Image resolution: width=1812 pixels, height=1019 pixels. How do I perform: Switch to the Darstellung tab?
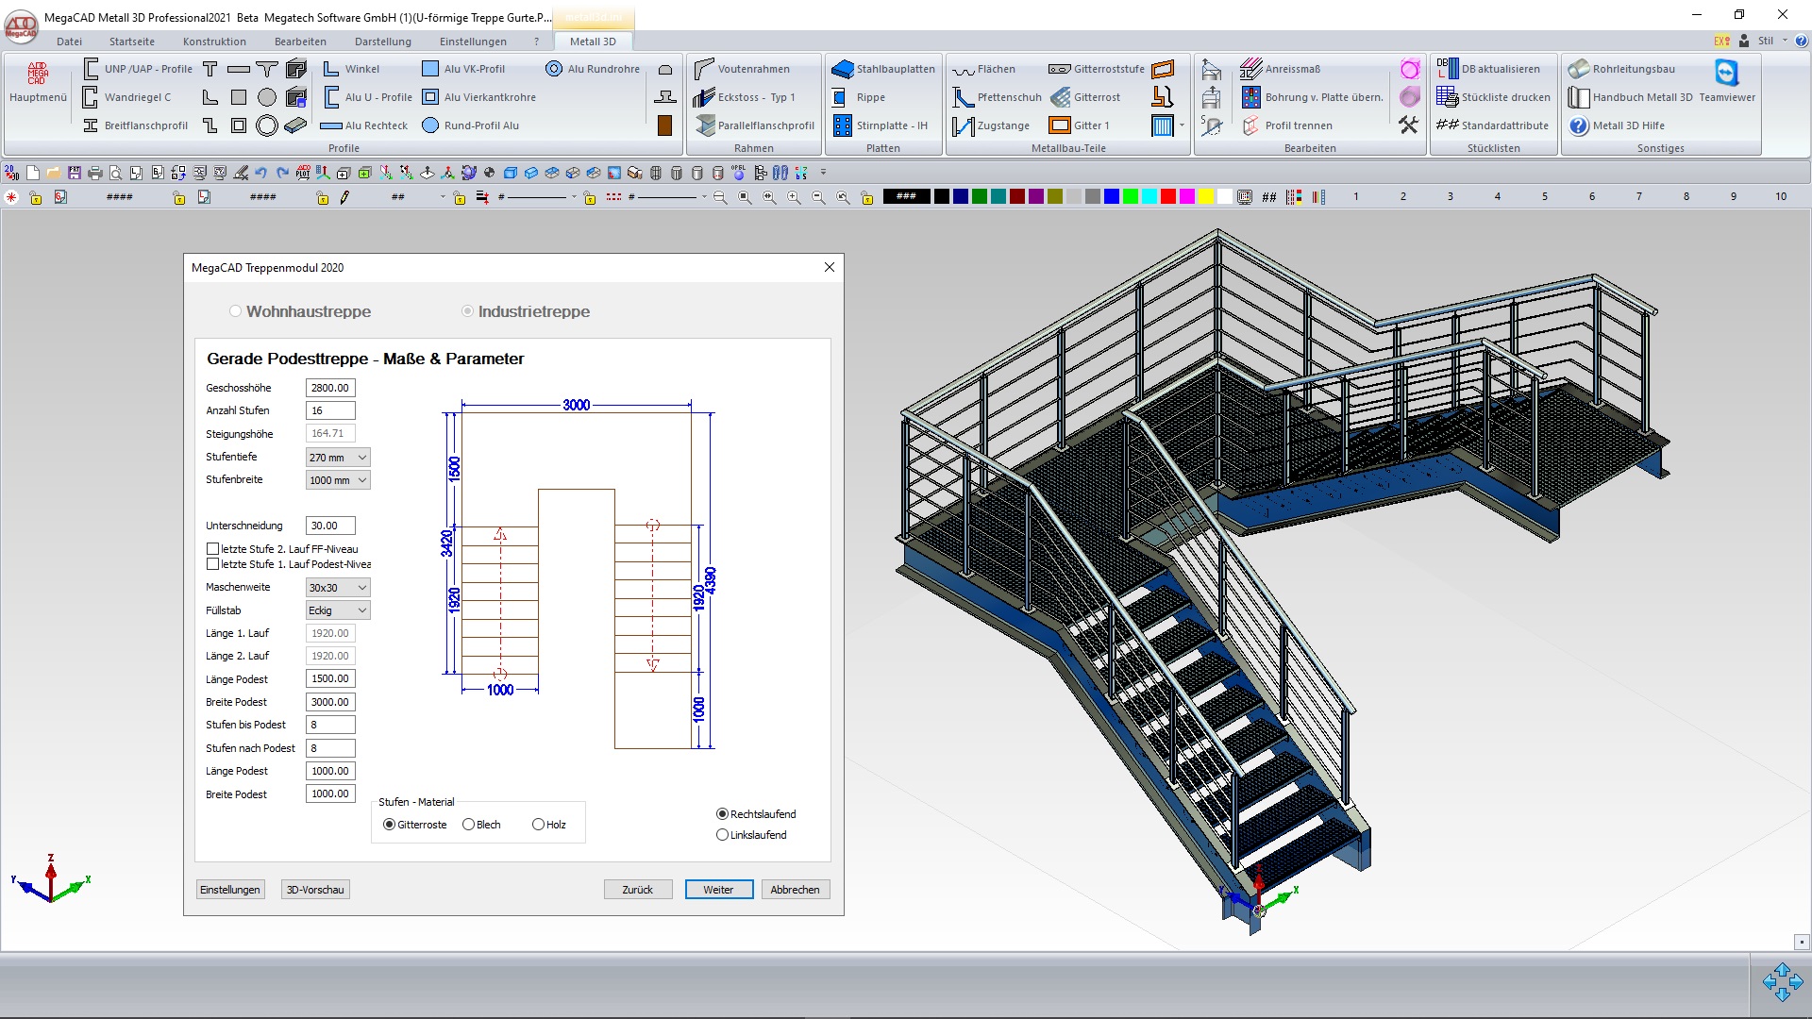(x=382, y=42)
